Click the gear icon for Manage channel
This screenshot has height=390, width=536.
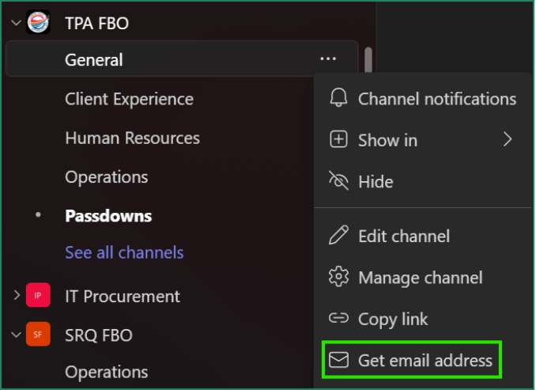pos(338,278)
